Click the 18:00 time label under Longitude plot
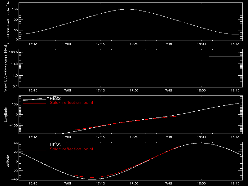Screen dimensions: 248x186 coord(201,137)
